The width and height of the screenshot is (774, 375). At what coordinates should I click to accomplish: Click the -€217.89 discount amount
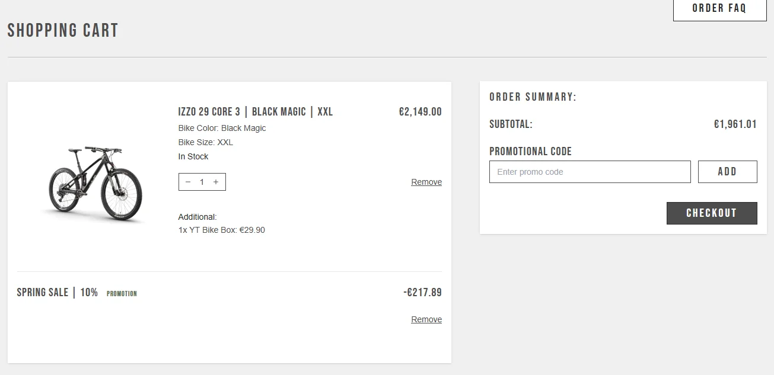point(422,292)
